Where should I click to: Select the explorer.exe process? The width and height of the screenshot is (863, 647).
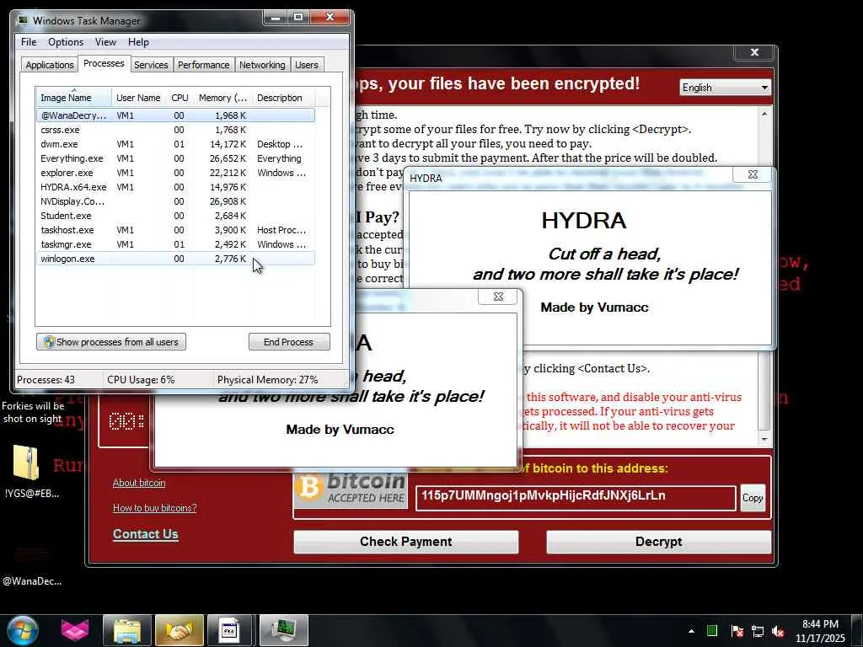[x=175, y=173]
